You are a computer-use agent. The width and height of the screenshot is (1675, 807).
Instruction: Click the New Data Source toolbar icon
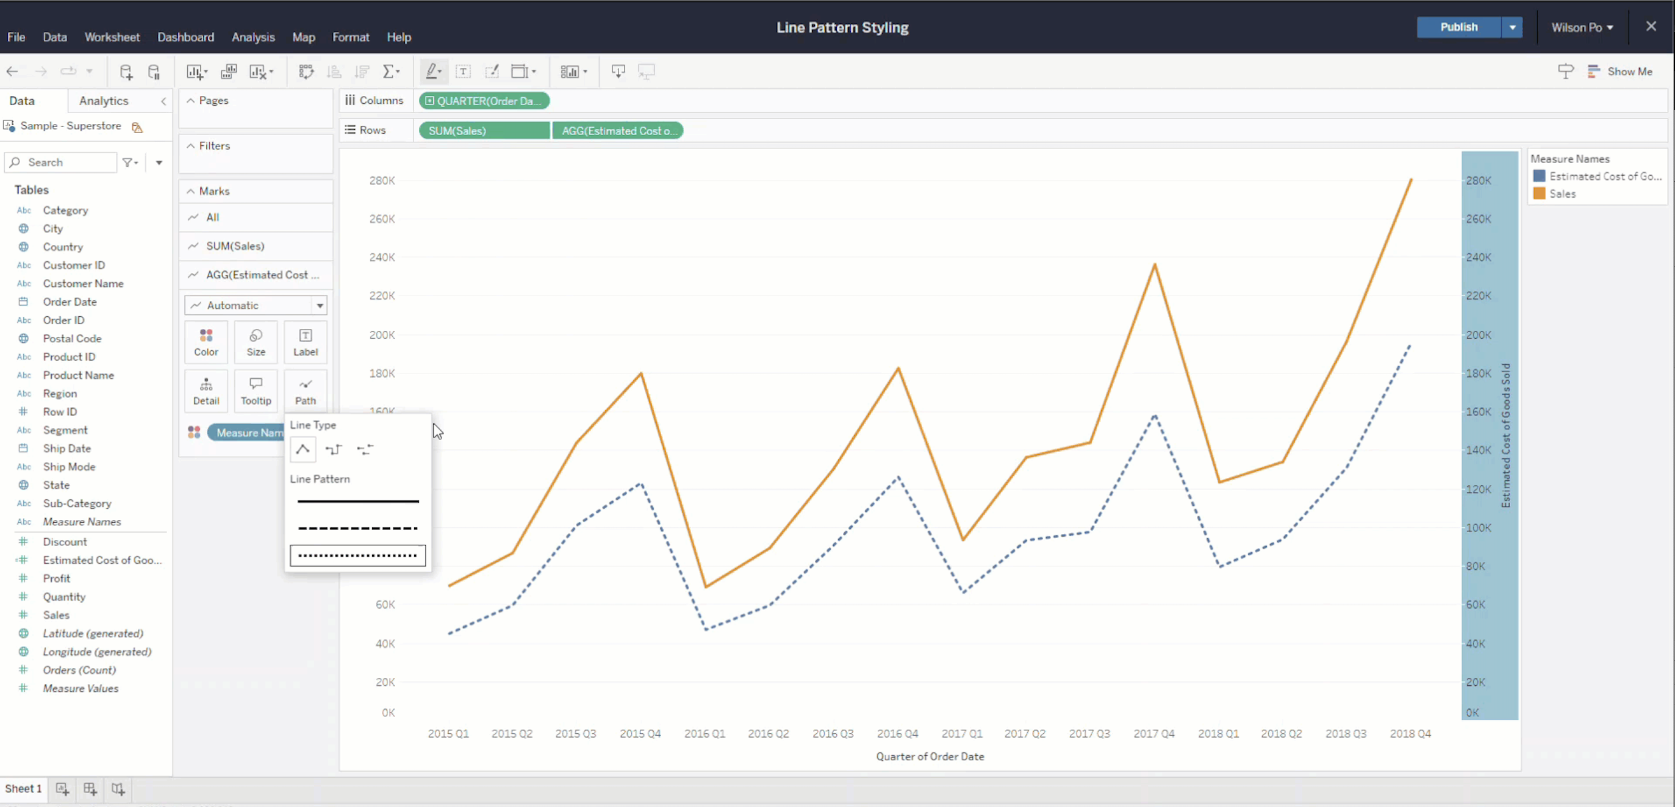pyautogui.click(x=126, y=71)
